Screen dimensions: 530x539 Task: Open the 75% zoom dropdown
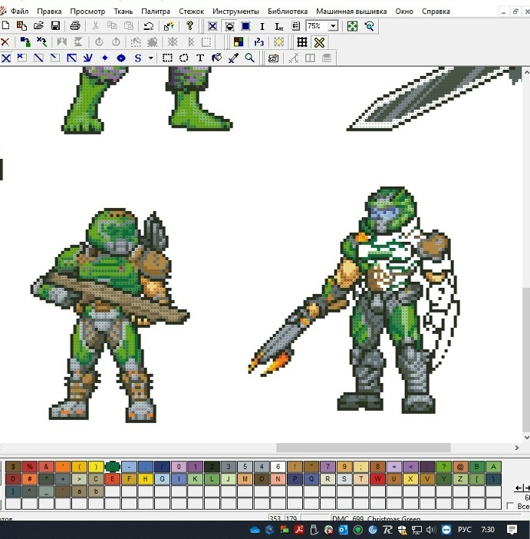tap(333, 26)
